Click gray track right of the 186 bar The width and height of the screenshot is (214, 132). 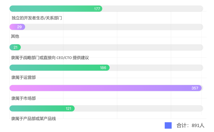point(156,68)
